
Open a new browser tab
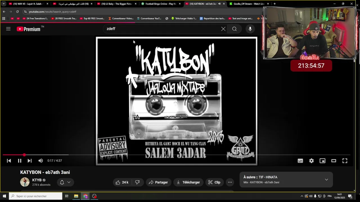(274, 4)
